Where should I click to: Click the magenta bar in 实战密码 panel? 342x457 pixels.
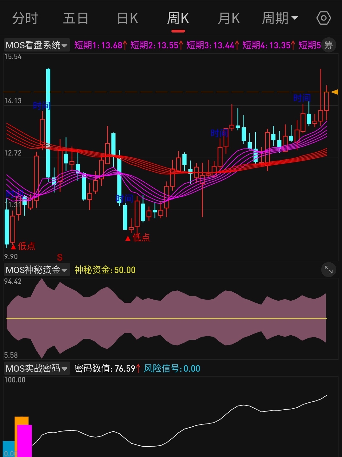click(24, 441)
